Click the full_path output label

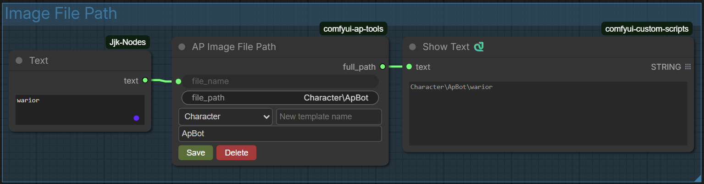(359, 67)
